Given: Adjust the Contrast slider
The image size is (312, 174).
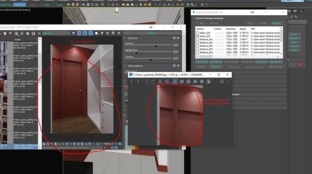Looking at the screenshot, I should click(148, 59).
